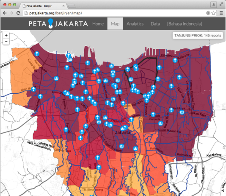Switch language to Bahasa Indonesia

(x=185, y=24)
